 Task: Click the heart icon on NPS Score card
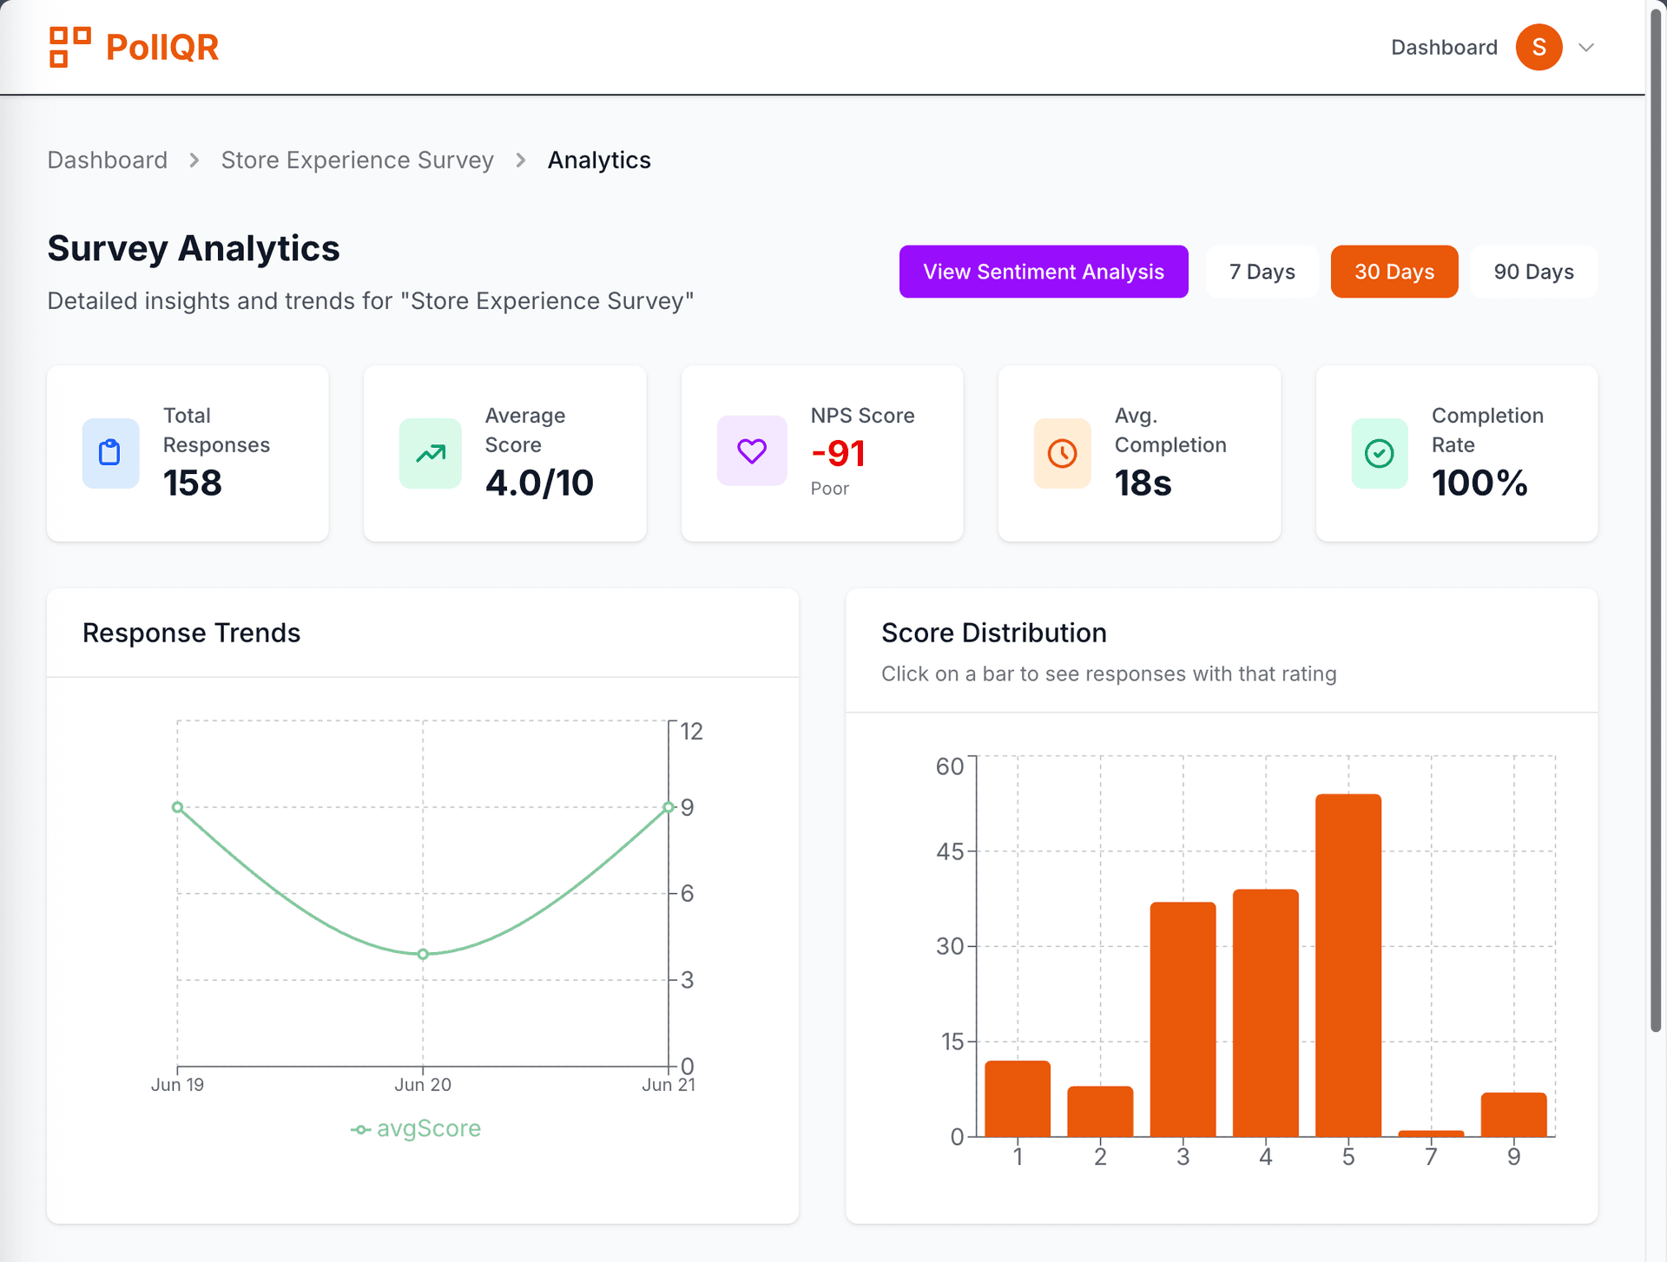(751, 451)
